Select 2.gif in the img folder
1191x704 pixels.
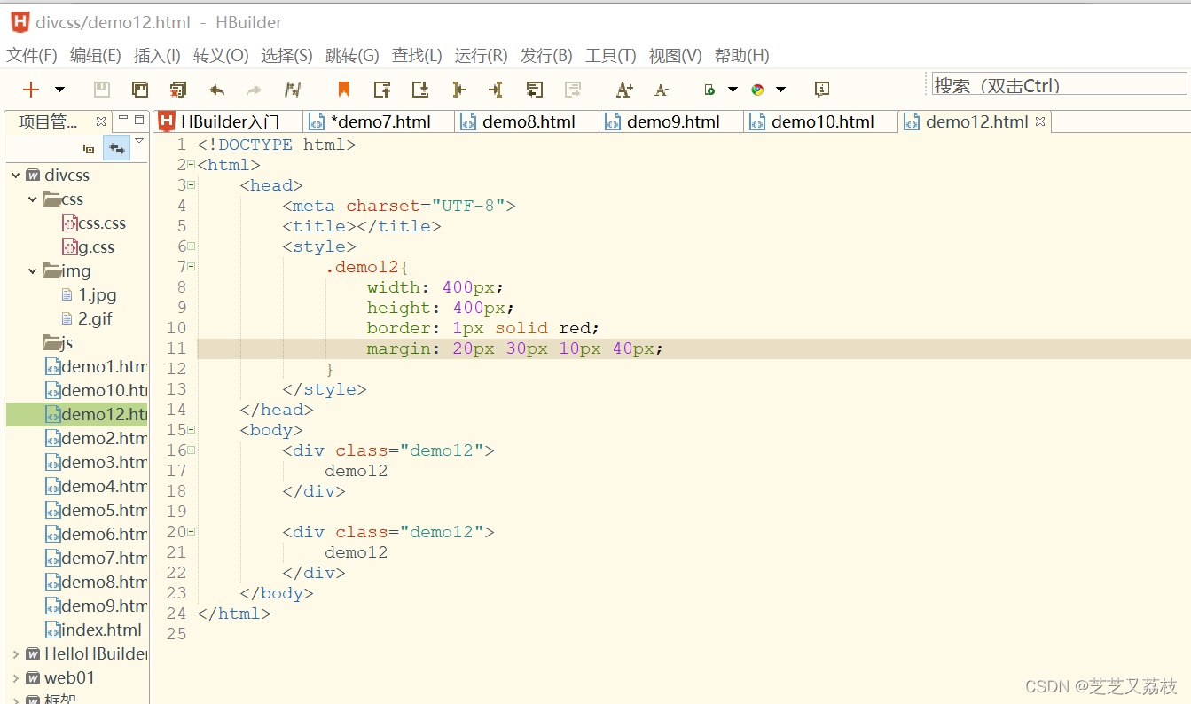pyautogui.click(x=87, y=319)
